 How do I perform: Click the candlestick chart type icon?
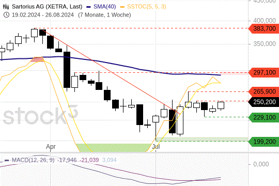tap(6, 7)
